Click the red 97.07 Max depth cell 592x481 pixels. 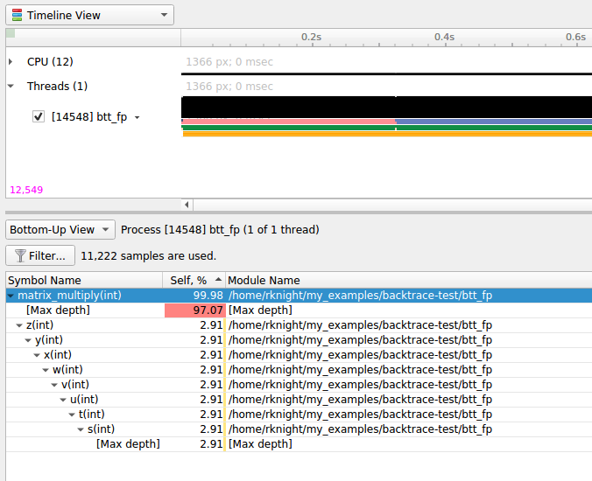pyautogui.click(x=194, y=310)
